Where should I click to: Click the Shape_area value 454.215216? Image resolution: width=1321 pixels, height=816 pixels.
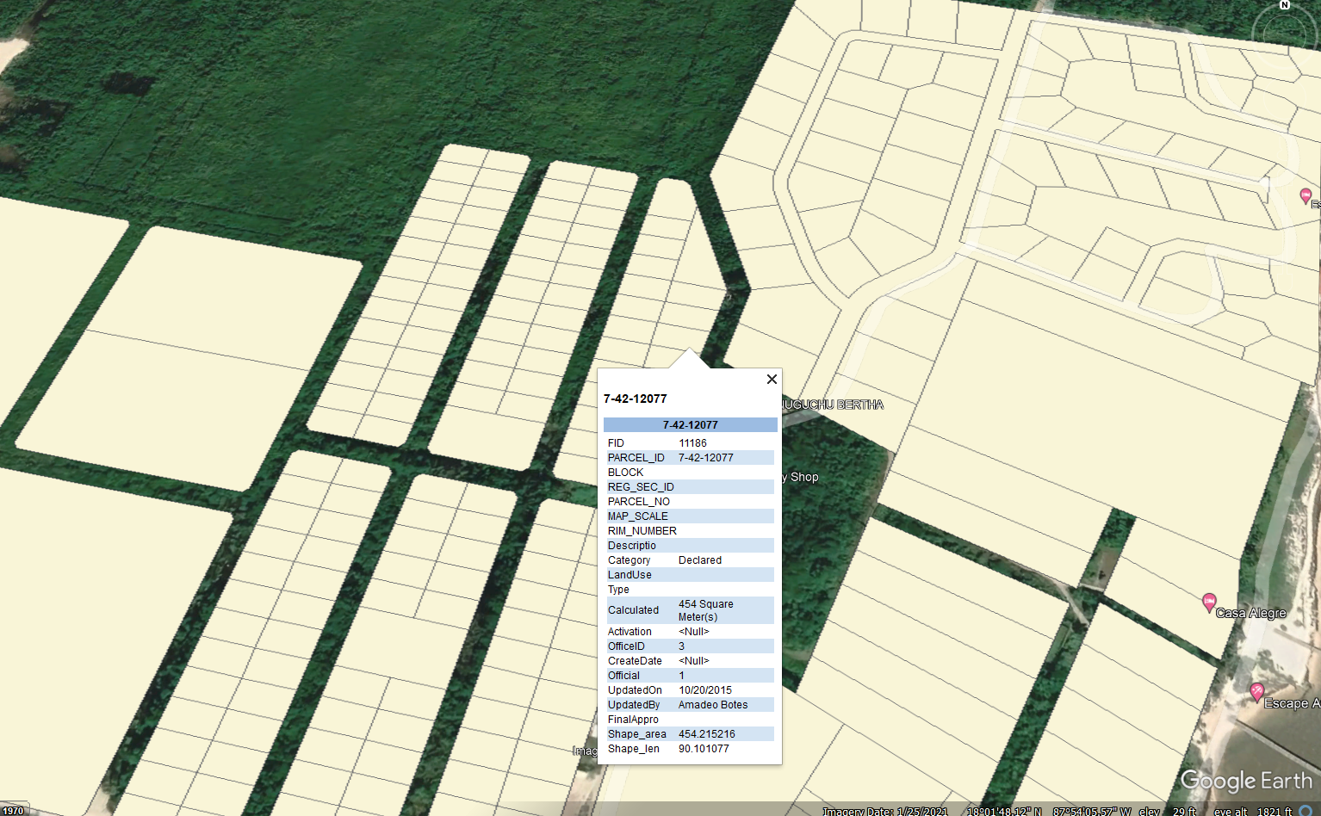pyautogui.click(x=706, y=734)
